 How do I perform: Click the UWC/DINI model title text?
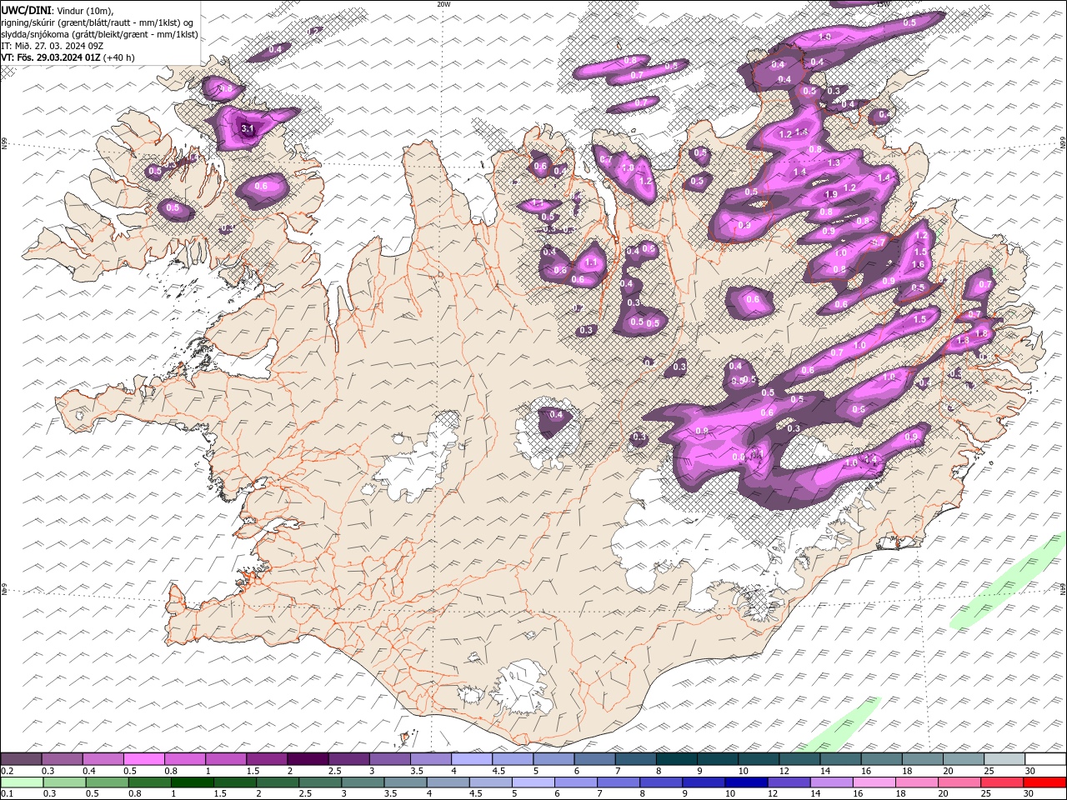[x=27, y=9]
